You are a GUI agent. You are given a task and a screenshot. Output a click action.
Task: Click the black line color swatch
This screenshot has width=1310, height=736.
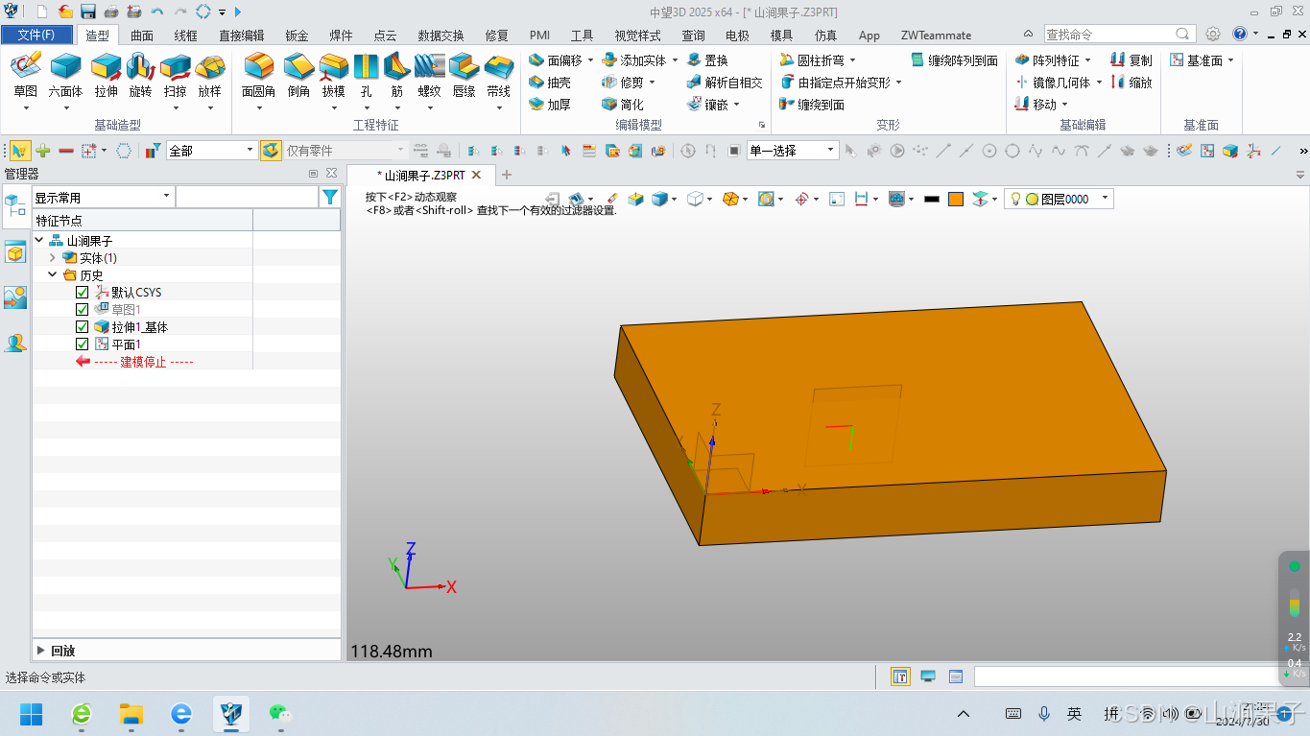click(x=931, y=199)
